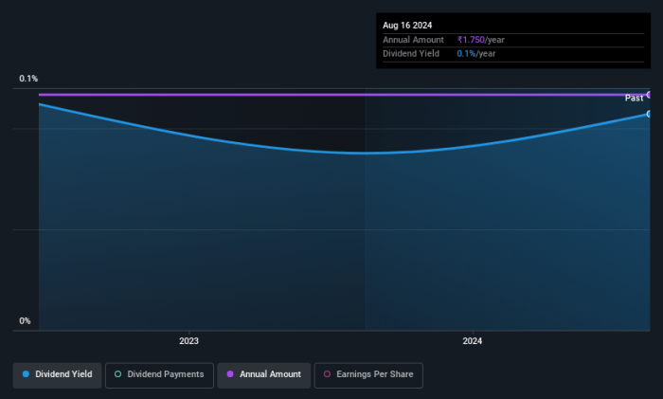
Task: Enable the Dividend Payments series
Action: [158, 374]
